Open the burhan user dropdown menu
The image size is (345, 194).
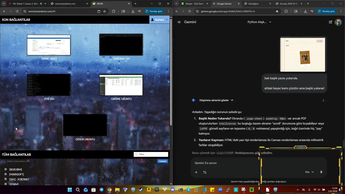[x=159, y=20]
